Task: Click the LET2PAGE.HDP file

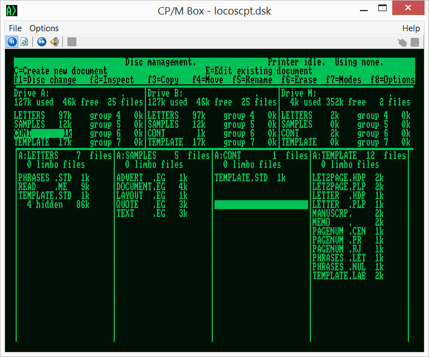Action: click(348, 178)
